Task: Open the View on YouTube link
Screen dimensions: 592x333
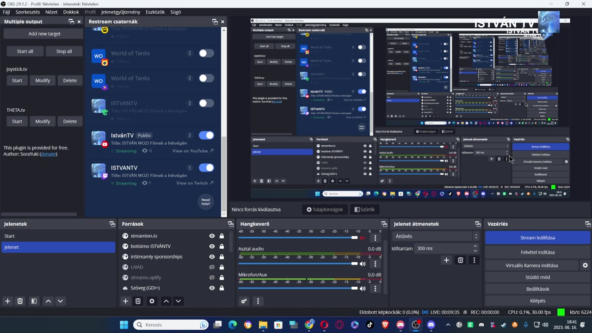Action: coord(193,151)
